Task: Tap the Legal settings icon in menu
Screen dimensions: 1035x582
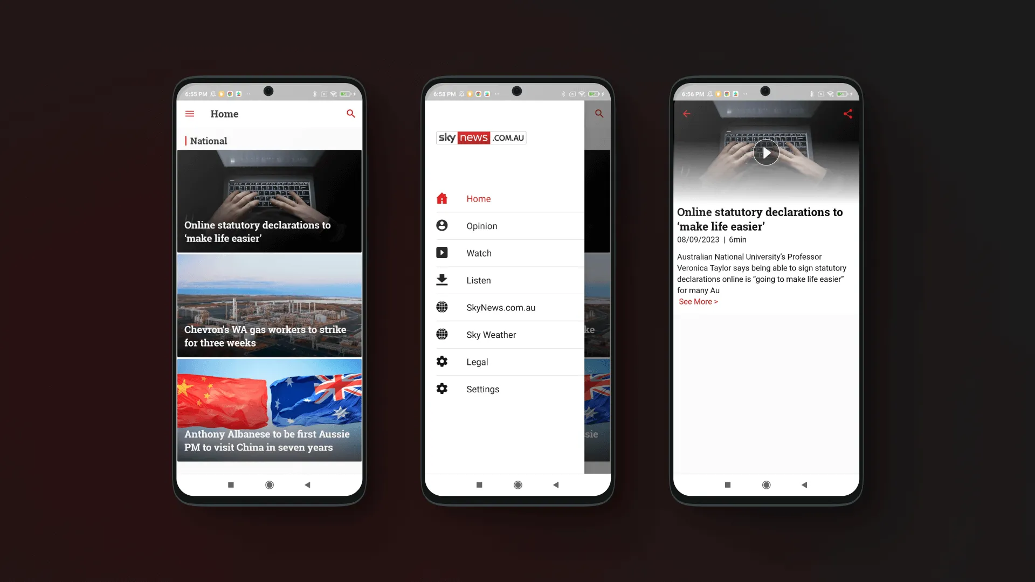Action: (441, 362)
